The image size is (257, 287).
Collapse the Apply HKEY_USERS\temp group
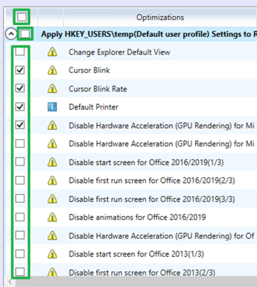coord(11,34)
